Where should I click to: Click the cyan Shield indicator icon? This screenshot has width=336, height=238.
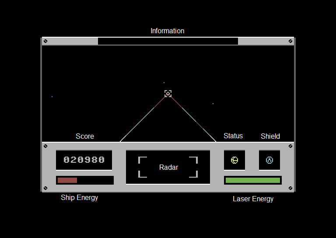tap(269, 160)
